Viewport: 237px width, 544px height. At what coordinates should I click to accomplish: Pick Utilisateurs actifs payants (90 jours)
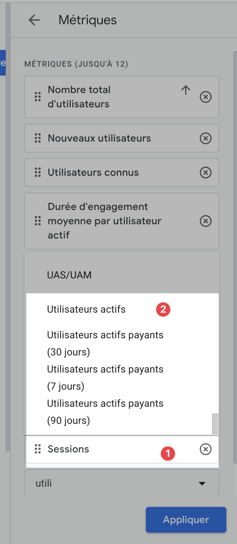pyautogui.click(x=105, y=412)
